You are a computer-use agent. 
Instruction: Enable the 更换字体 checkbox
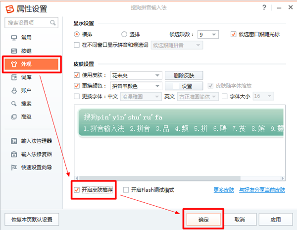coord(77,96)
